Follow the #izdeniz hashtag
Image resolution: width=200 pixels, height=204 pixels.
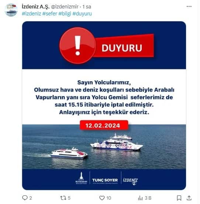pos(31,14)
